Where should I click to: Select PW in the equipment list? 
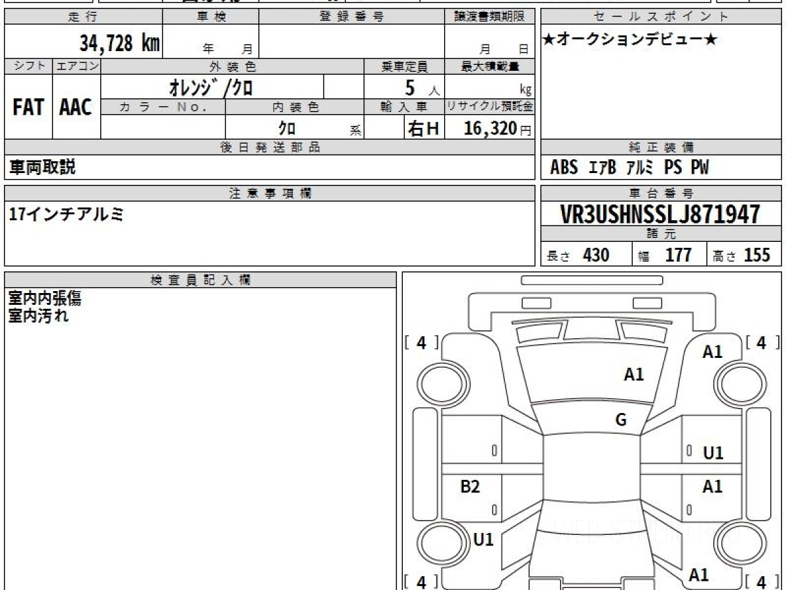click(x=700, y=168)
